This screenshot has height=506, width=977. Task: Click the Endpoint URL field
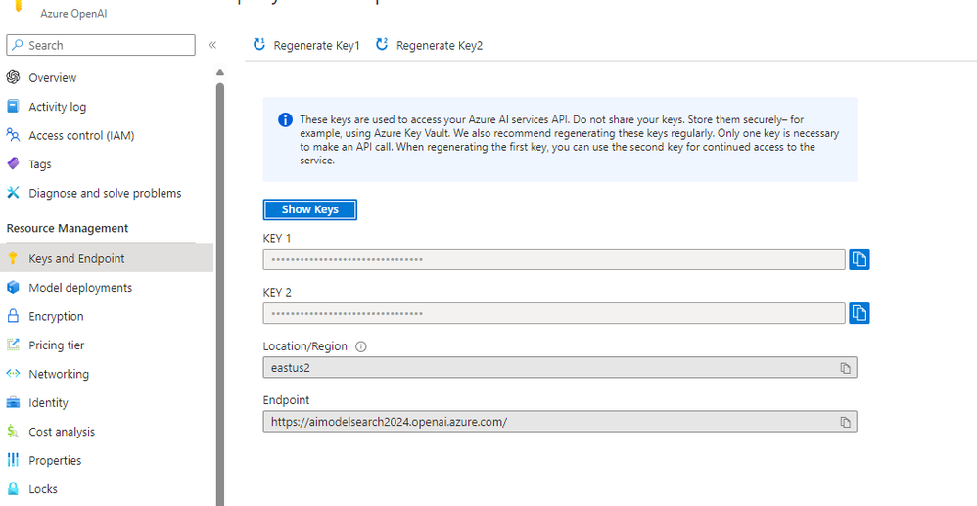pos(560,422)
